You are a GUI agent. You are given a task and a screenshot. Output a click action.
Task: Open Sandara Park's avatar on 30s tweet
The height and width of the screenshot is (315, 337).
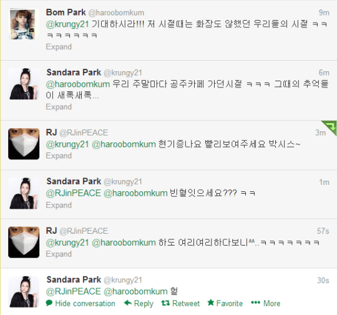tap(24, 291)
